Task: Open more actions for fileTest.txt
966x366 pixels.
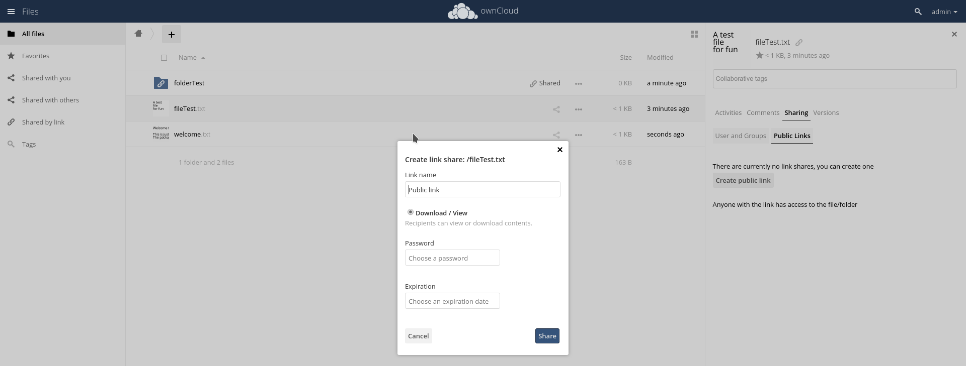Action: tap(579, 109)
